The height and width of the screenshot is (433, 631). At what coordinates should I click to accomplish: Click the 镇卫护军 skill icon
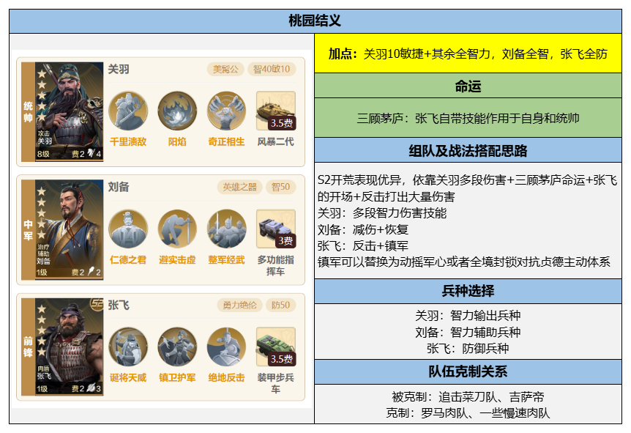177,347
